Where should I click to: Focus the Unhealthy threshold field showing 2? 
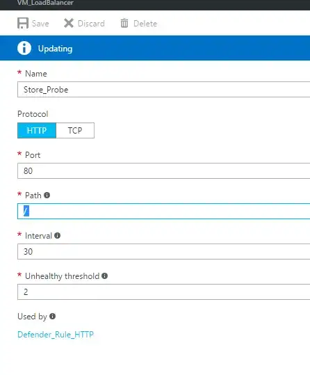pos(164,292)
